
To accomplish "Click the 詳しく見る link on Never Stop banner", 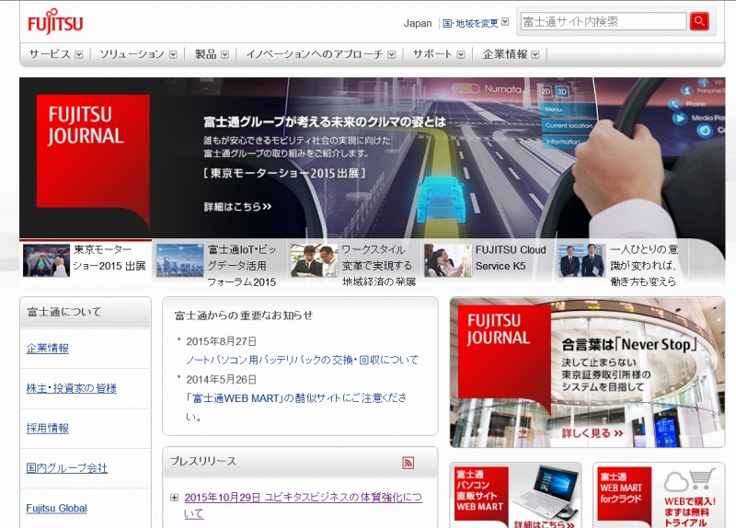I will (592, 432).
